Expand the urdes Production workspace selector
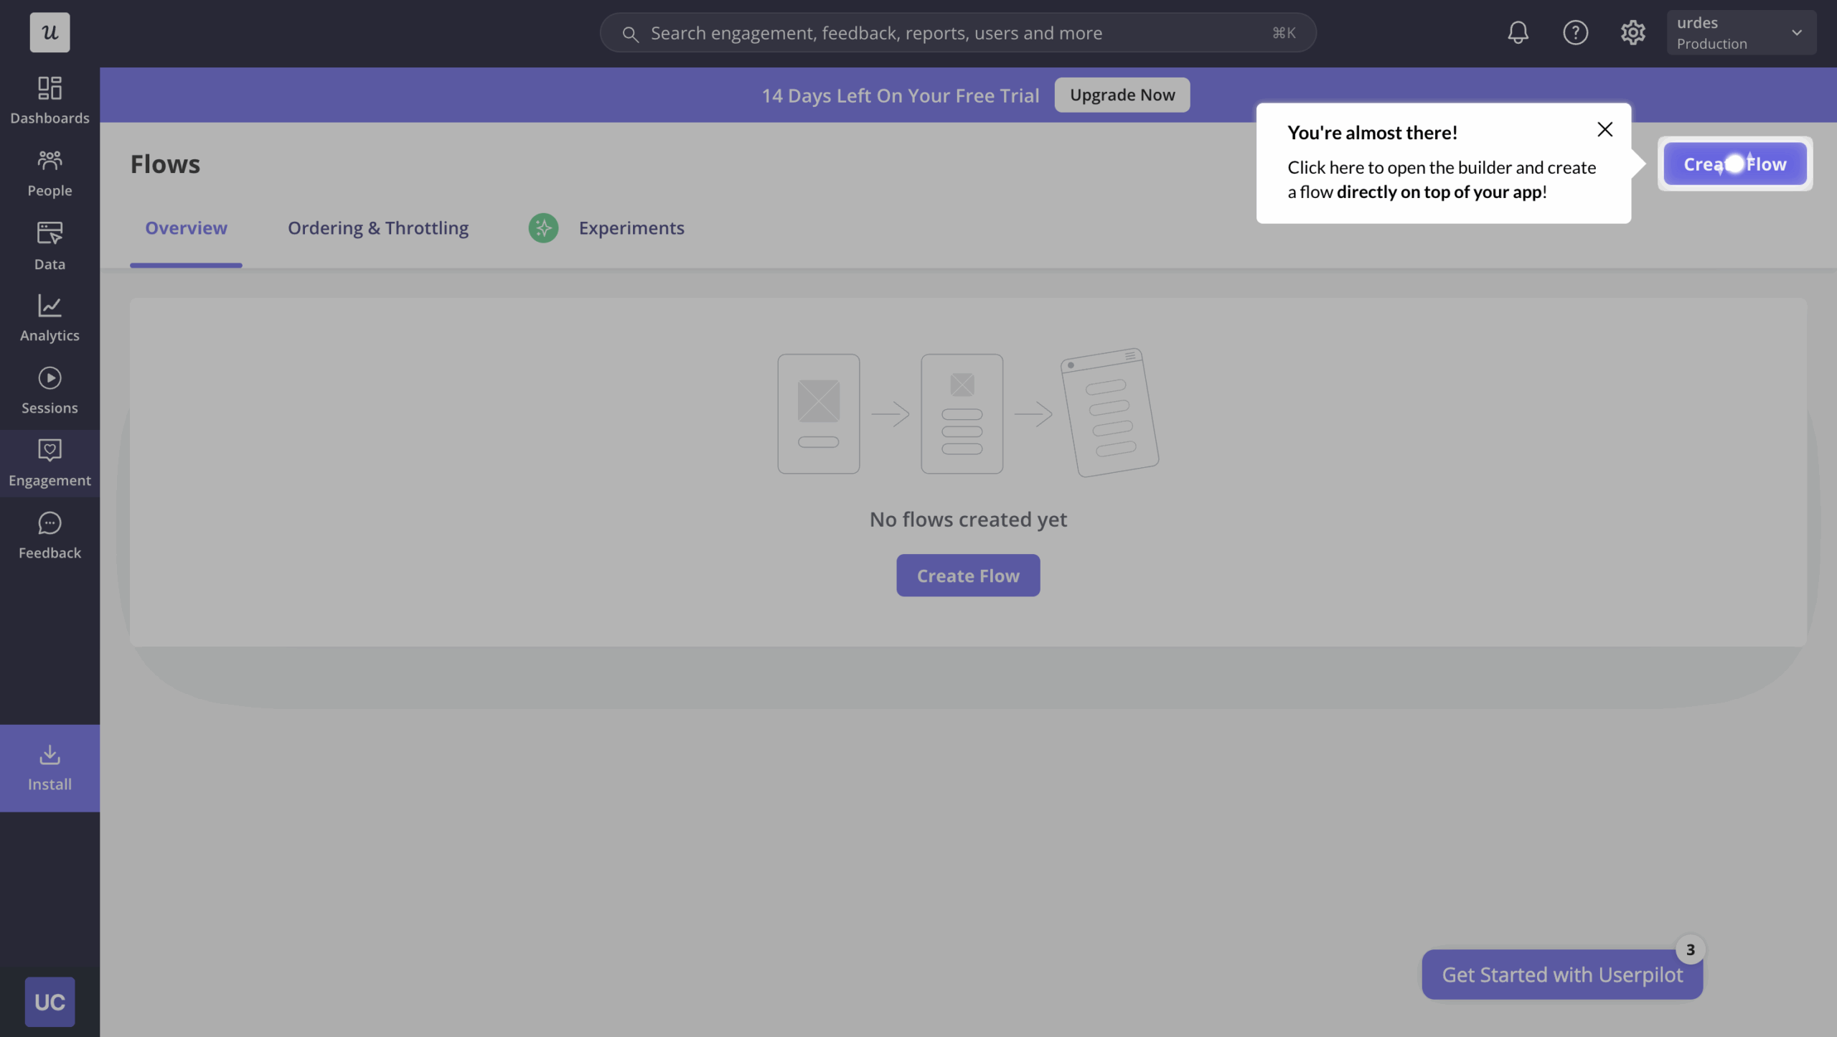Screen dimensions: 1837x1037 [x=1740, y=32]
